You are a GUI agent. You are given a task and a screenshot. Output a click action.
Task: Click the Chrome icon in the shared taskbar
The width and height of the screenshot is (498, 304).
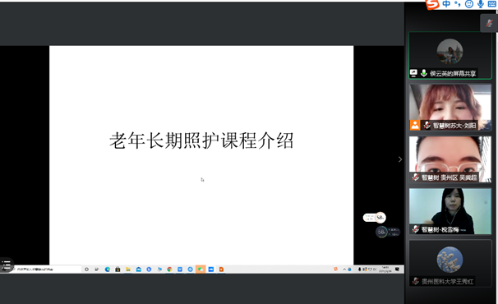(169, 269)
